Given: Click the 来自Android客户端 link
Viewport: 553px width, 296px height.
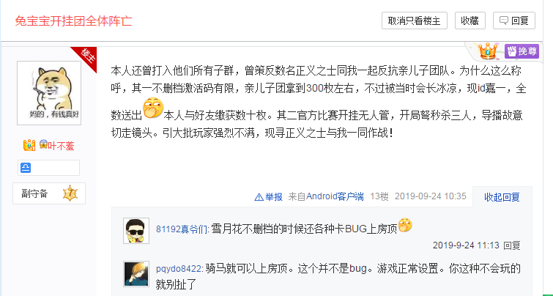Looking at the screenshot, I should [x=326, y=196].
